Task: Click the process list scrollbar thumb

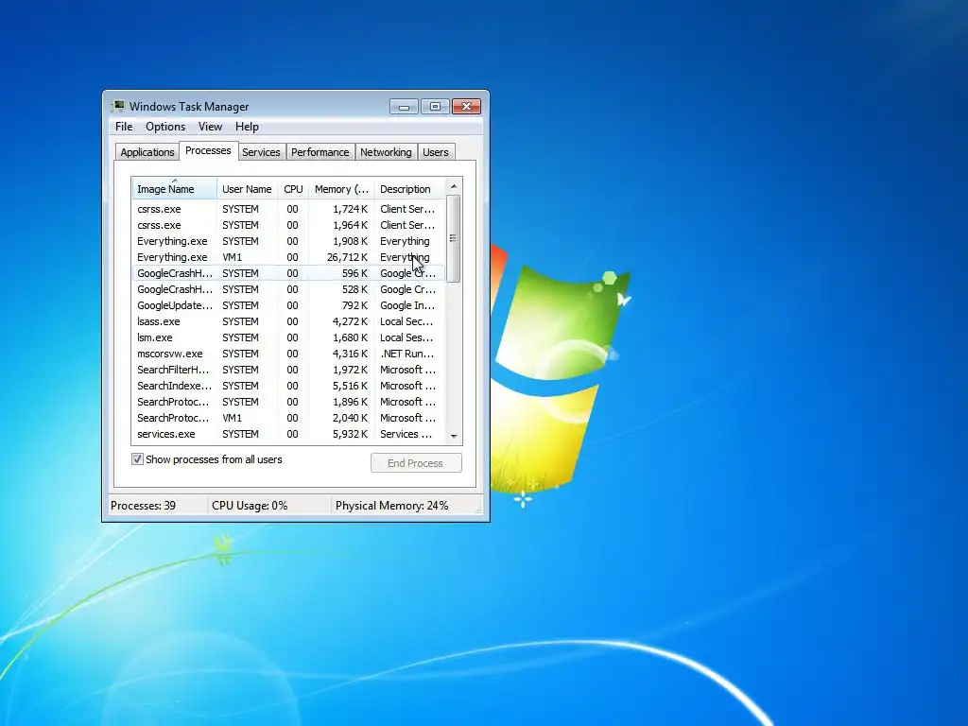Action: 453,238
